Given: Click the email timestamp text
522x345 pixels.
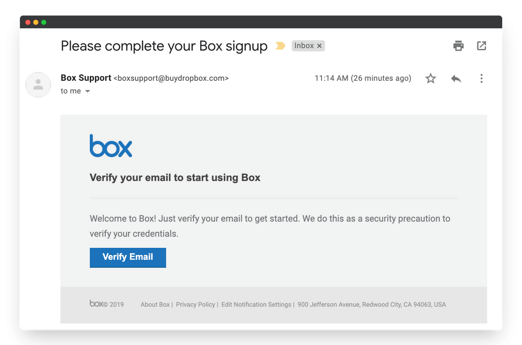Looking at the screenshot, I should click(362, 78).
